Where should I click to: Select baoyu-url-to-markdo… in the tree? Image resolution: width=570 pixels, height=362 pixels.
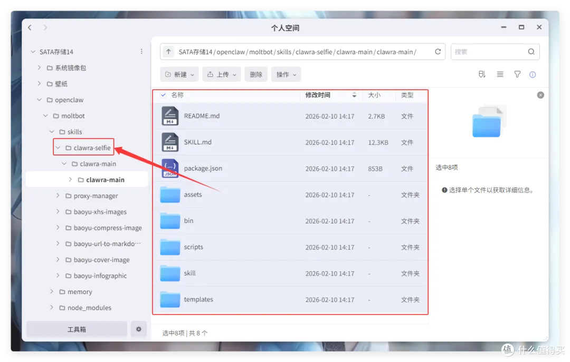click(107, 243)
